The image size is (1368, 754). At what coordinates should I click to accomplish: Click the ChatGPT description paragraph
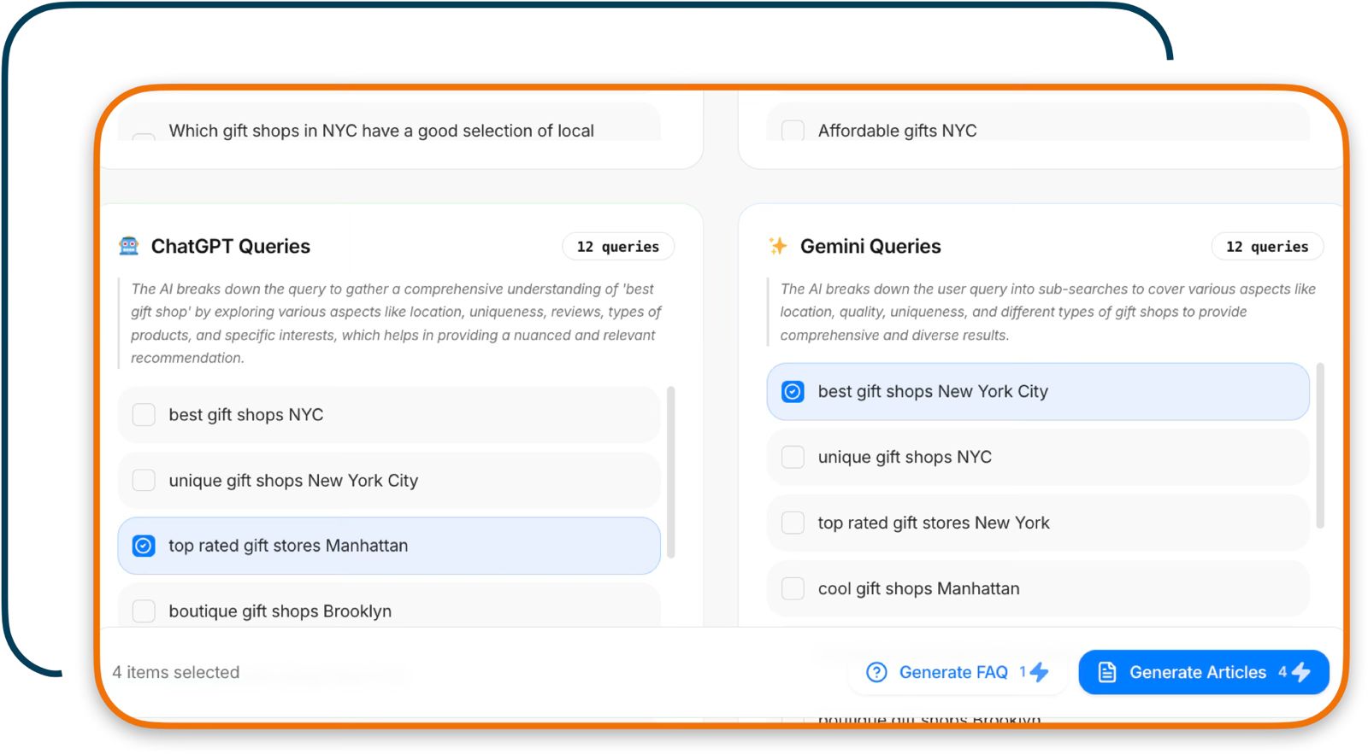[396, 324]
